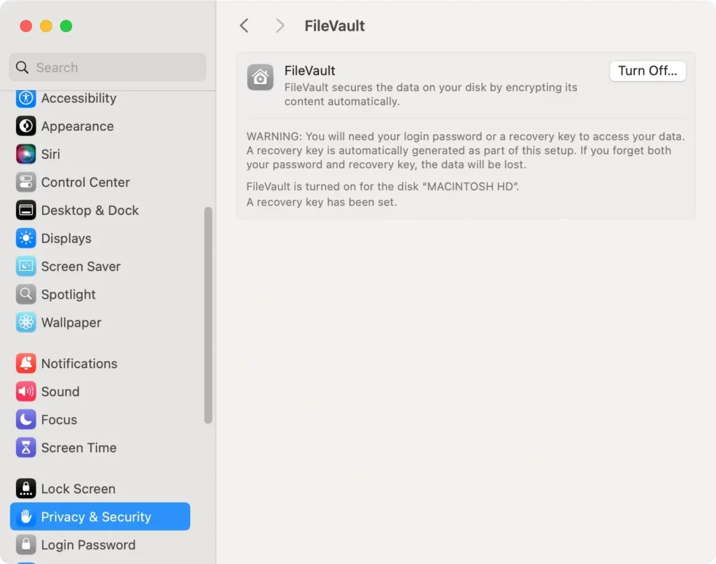
Task: Click the Screen Time hourglass icon
Action: [x=26, y=447]
